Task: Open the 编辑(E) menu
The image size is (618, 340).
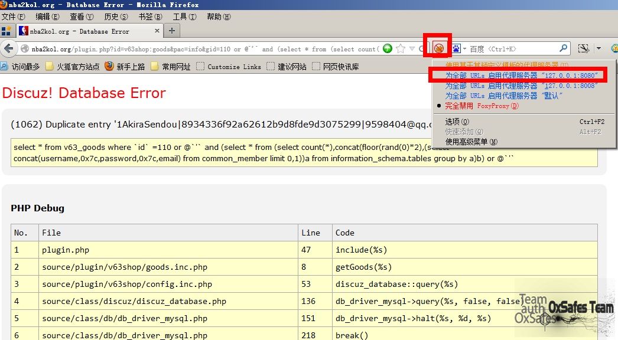Action: tap(47, 17)
